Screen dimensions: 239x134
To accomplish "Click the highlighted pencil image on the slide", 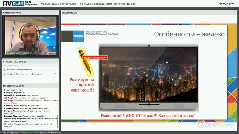I will pos(86,61).
